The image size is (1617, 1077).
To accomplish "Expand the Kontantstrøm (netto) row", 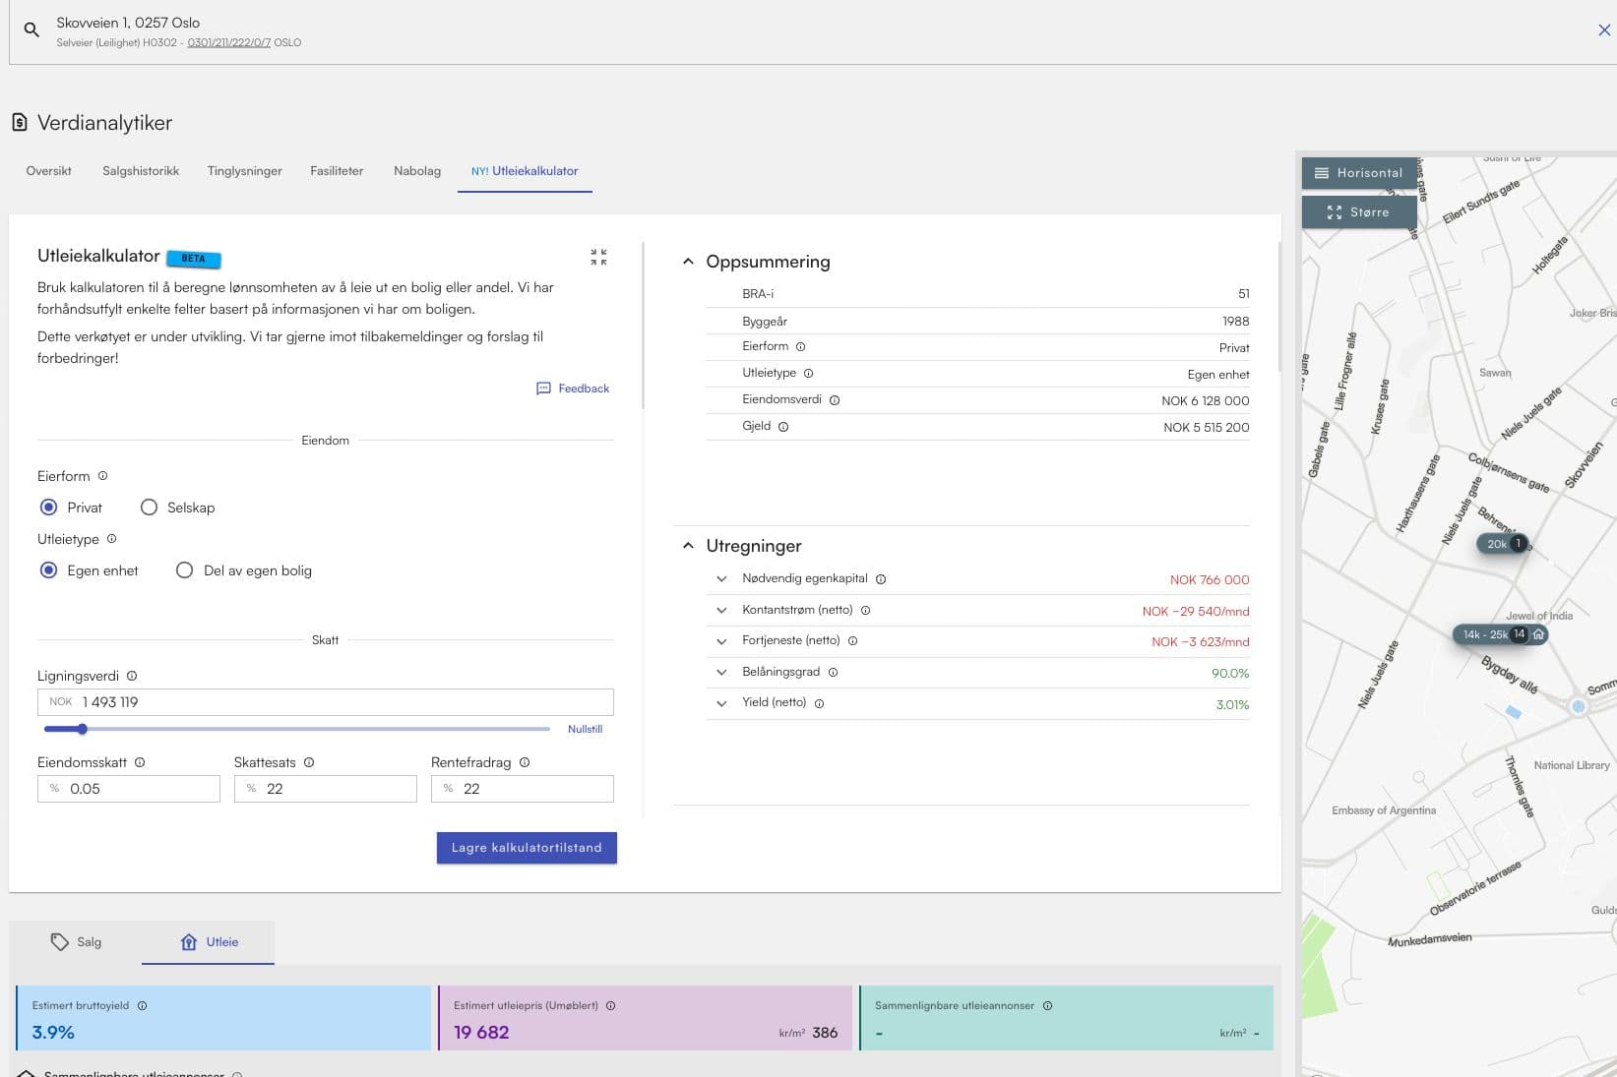I will [721, 611].
